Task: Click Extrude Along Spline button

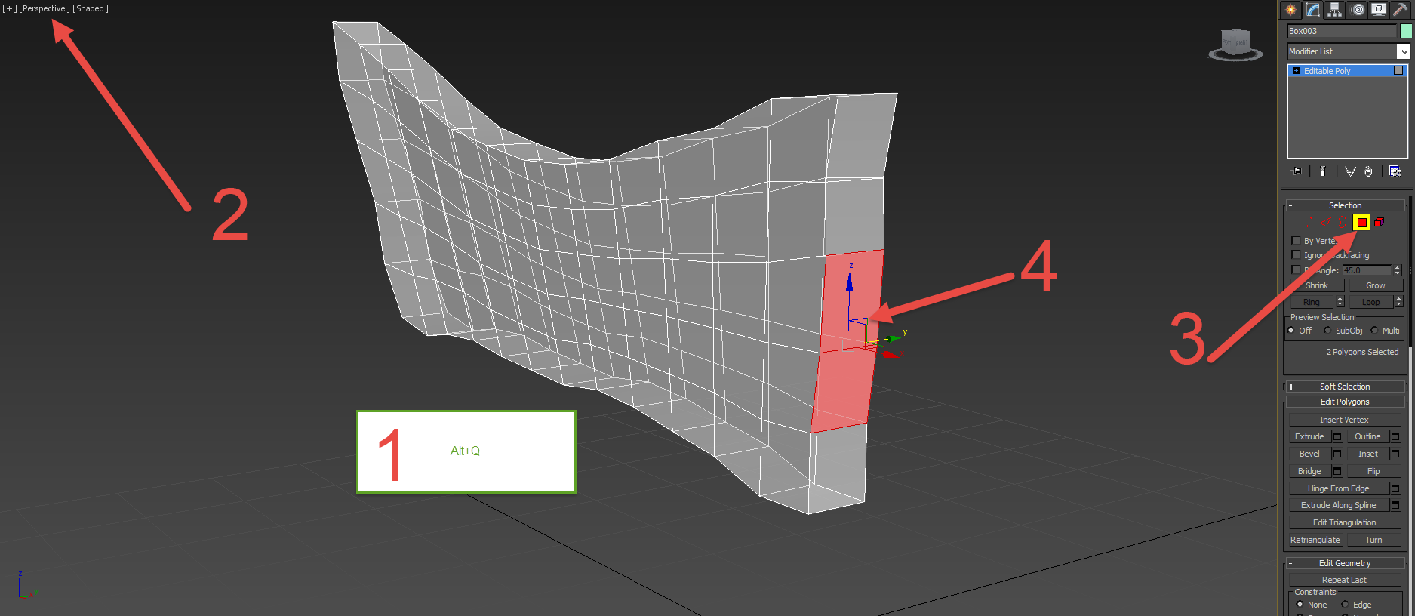Action: (x=1338, y=505)
